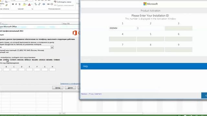Apply bold formatting (Ж) in Project ribbon
Image resolution: width=207 pixels, height=116 pixels.
[x=13, y=4]
